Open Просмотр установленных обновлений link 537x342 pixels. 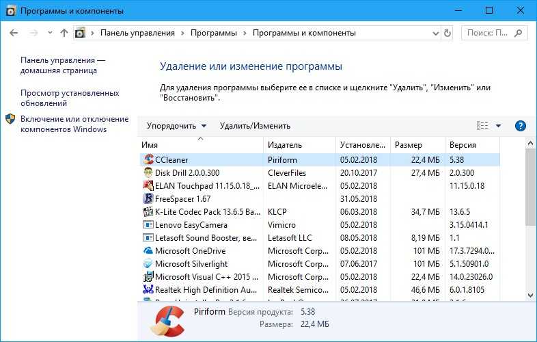click(x=70, y=98)
